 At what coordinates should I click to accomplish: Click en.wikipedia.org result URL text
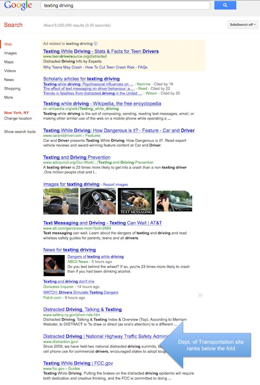[x=81, y=109]
